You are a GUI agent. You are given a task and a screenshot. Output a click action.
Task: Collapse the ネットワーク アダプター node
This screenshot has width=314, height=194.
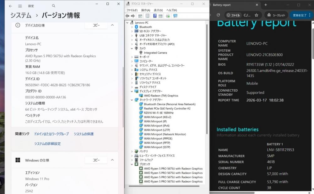(132, 100)
